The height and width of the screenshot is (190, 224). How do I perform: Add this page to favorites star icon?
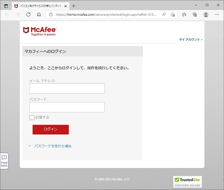coord(172,14)
